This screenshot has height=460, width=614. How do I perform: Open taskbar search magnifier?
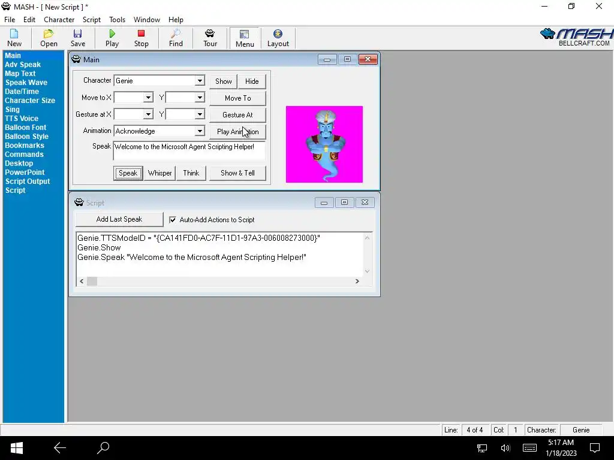click(x=103, y=448)
